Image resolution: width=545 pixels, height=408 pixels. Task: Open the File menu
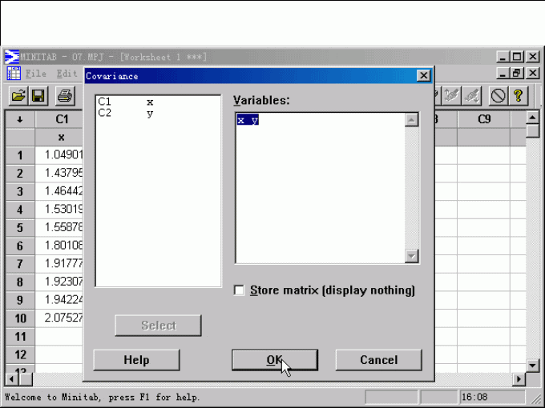36,74
